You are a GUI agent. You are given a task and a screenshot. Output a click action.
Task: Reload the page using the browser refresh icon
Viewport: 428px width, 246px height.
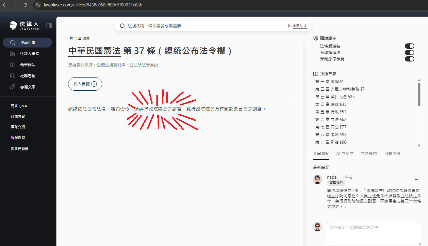point(25,5)
